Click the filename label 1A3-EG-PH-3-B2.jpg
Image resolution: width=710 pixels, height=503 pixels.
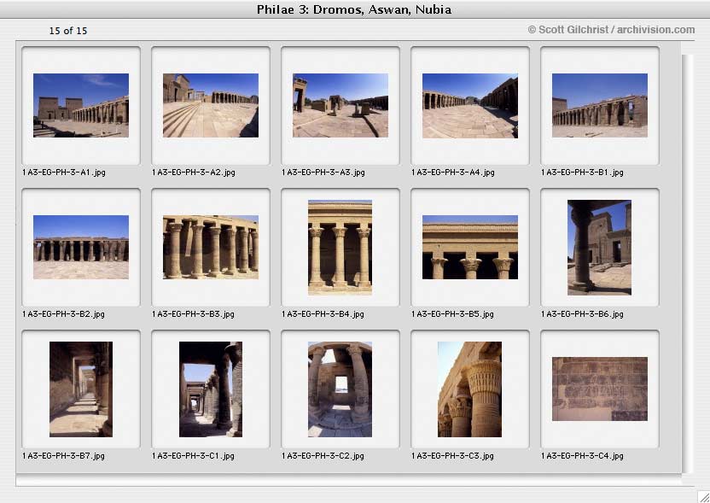point(63,314)
